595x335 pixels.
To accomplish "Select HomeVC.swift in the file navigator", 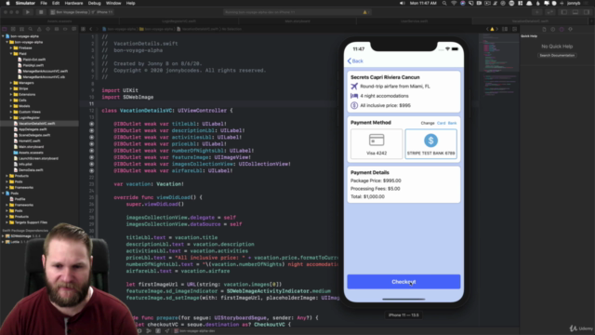I will 29,141.
